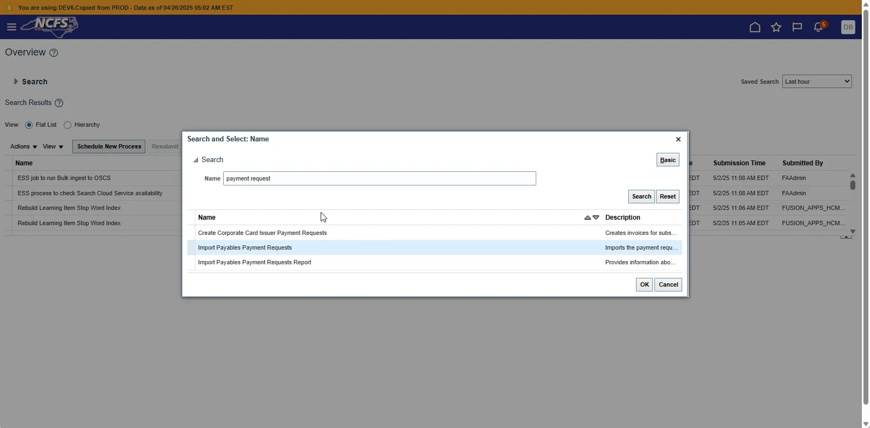Open the hamburger navigator menu
The image size is (870, 428).
(11, 27)
